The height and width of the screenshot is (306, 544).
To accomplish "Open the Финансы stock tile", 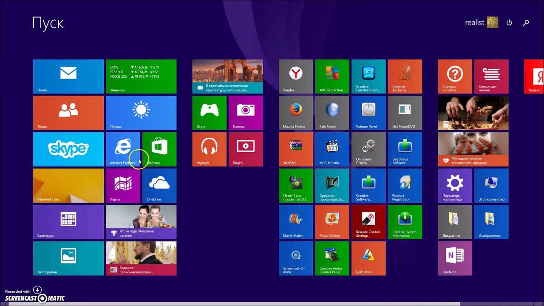I will [141, 76].
